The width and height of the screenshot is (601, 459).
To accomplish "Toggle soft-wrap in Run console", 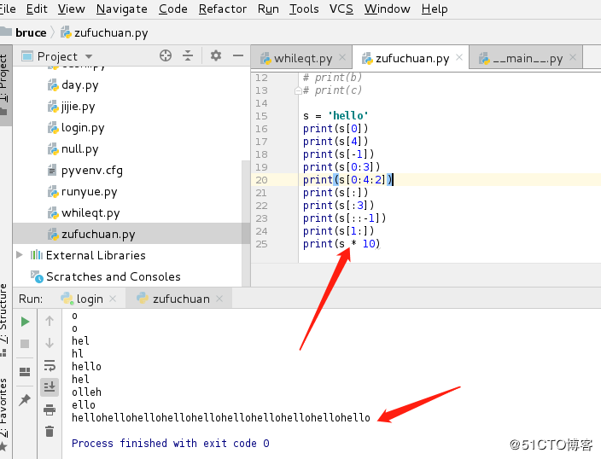I will [50, 365].
